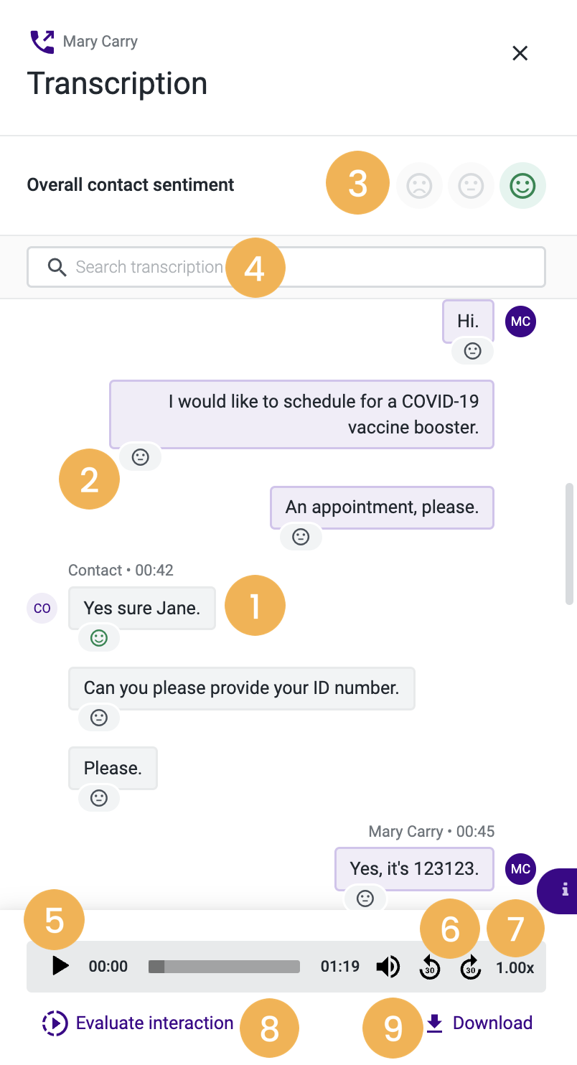Click the MC avatar next to the 'Hi.' message
The height and width of the screenshot is (1065, 577).
(520, 322)
